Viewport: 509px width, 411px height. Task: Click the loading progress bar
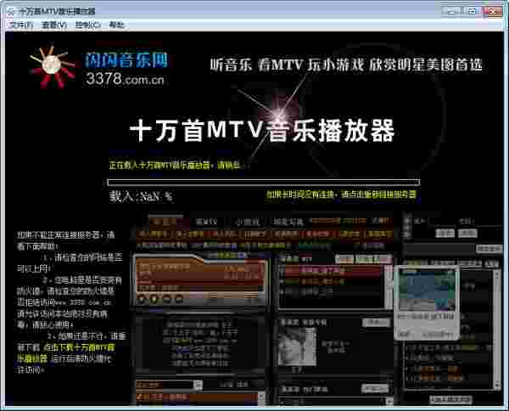click(264, 182)
